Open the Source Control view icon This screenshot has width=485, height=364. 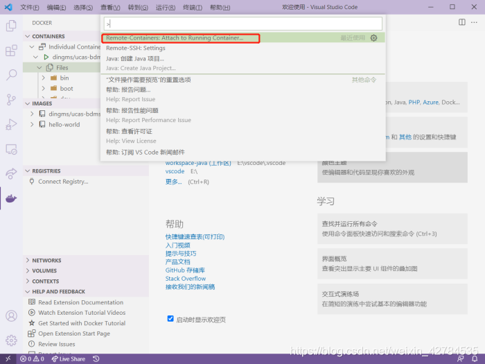point(11,99)
